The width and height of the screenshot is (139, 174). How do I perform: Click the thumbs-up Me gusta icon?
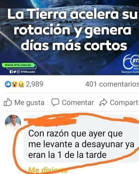[8, 102]
